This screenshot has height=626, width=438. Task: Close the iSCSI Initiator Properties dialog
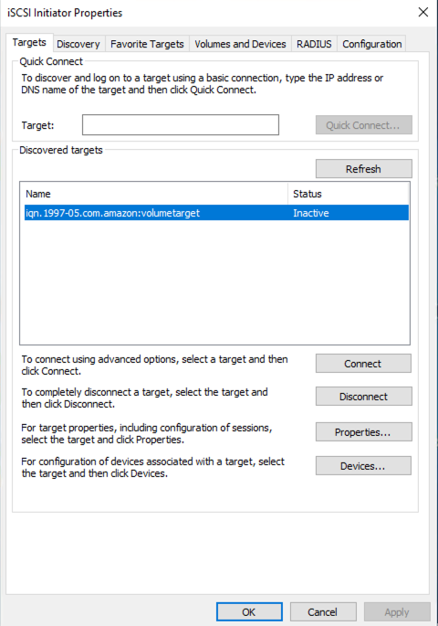pos(422,13)
